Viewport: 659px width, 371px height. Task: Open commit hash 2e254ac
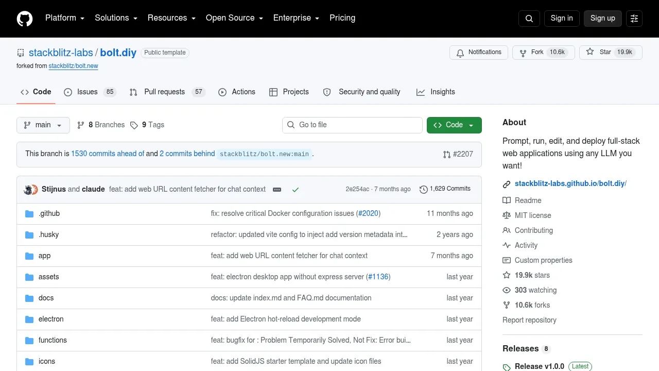pyautogui.click(x=357, y=189)
